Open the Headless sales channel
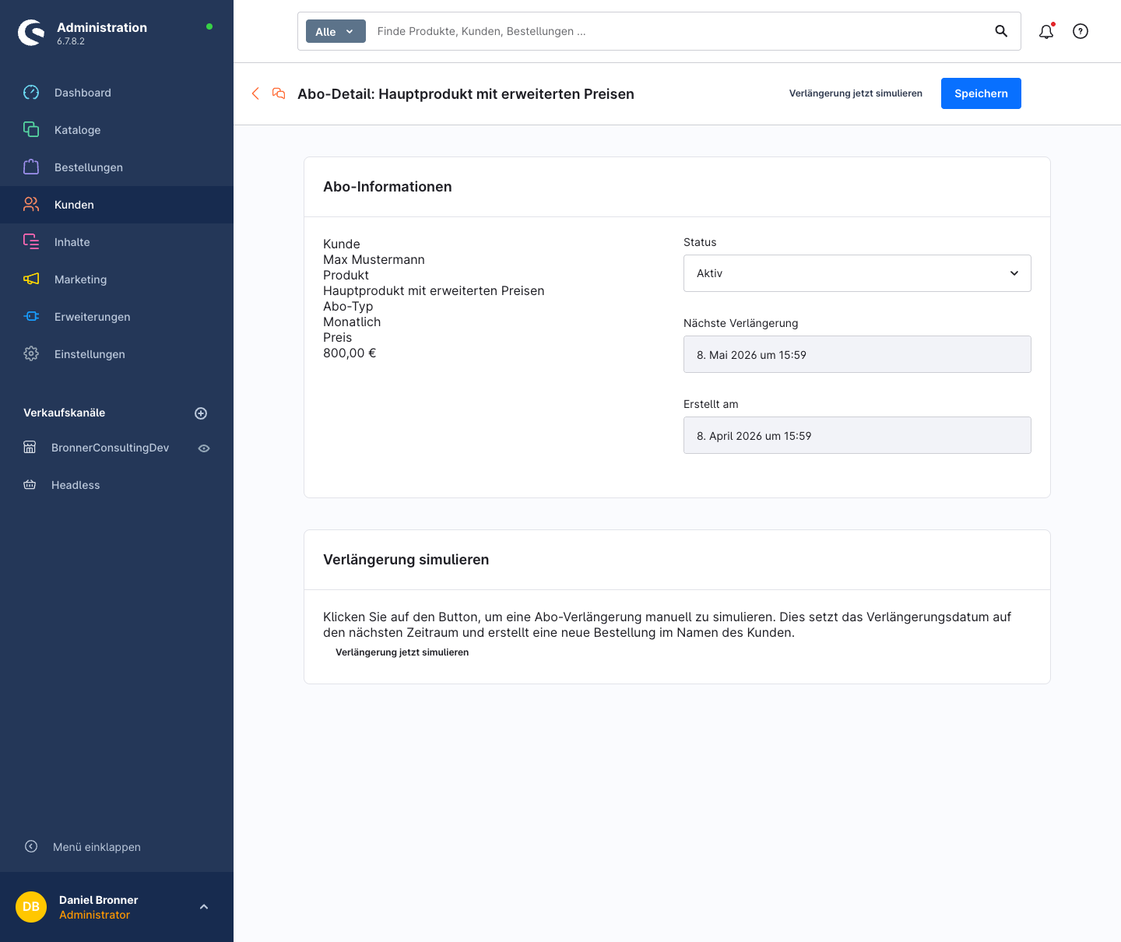Screen dimensions: 1121x942 [76, 485]
